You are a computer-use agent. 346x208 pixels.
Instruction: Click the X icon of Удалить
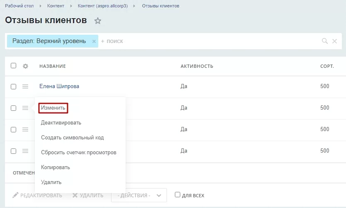click(75, 195)
